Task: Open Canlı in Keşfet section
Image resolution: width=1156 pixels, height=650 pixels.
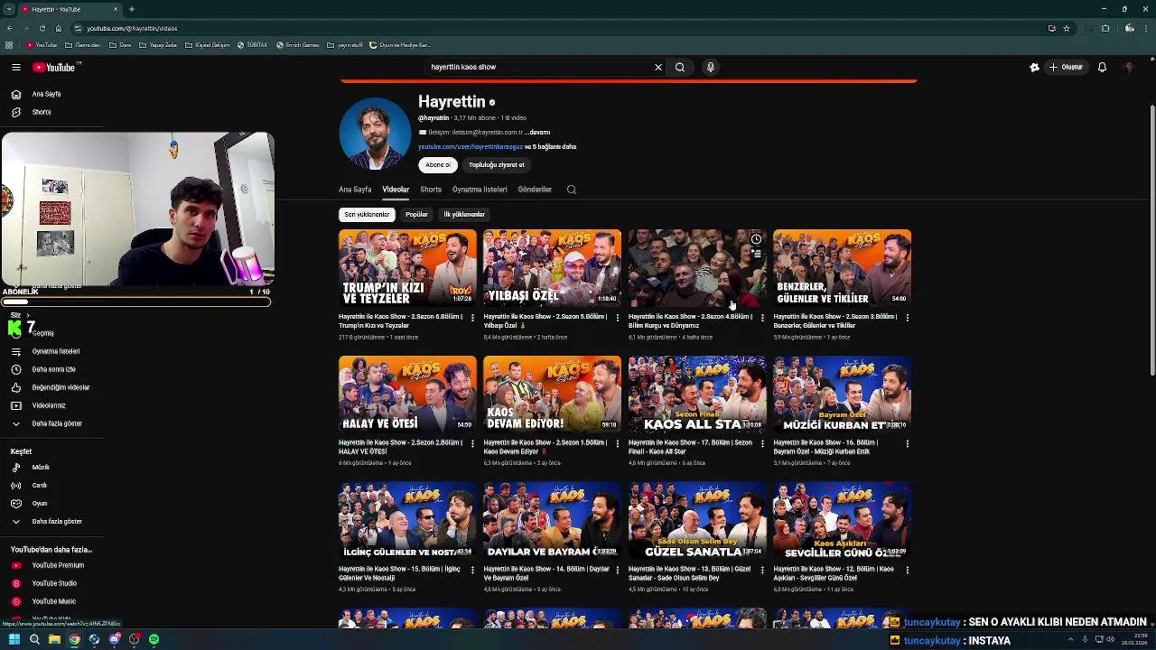Action: pyautogui.click(x=40, y=486)
